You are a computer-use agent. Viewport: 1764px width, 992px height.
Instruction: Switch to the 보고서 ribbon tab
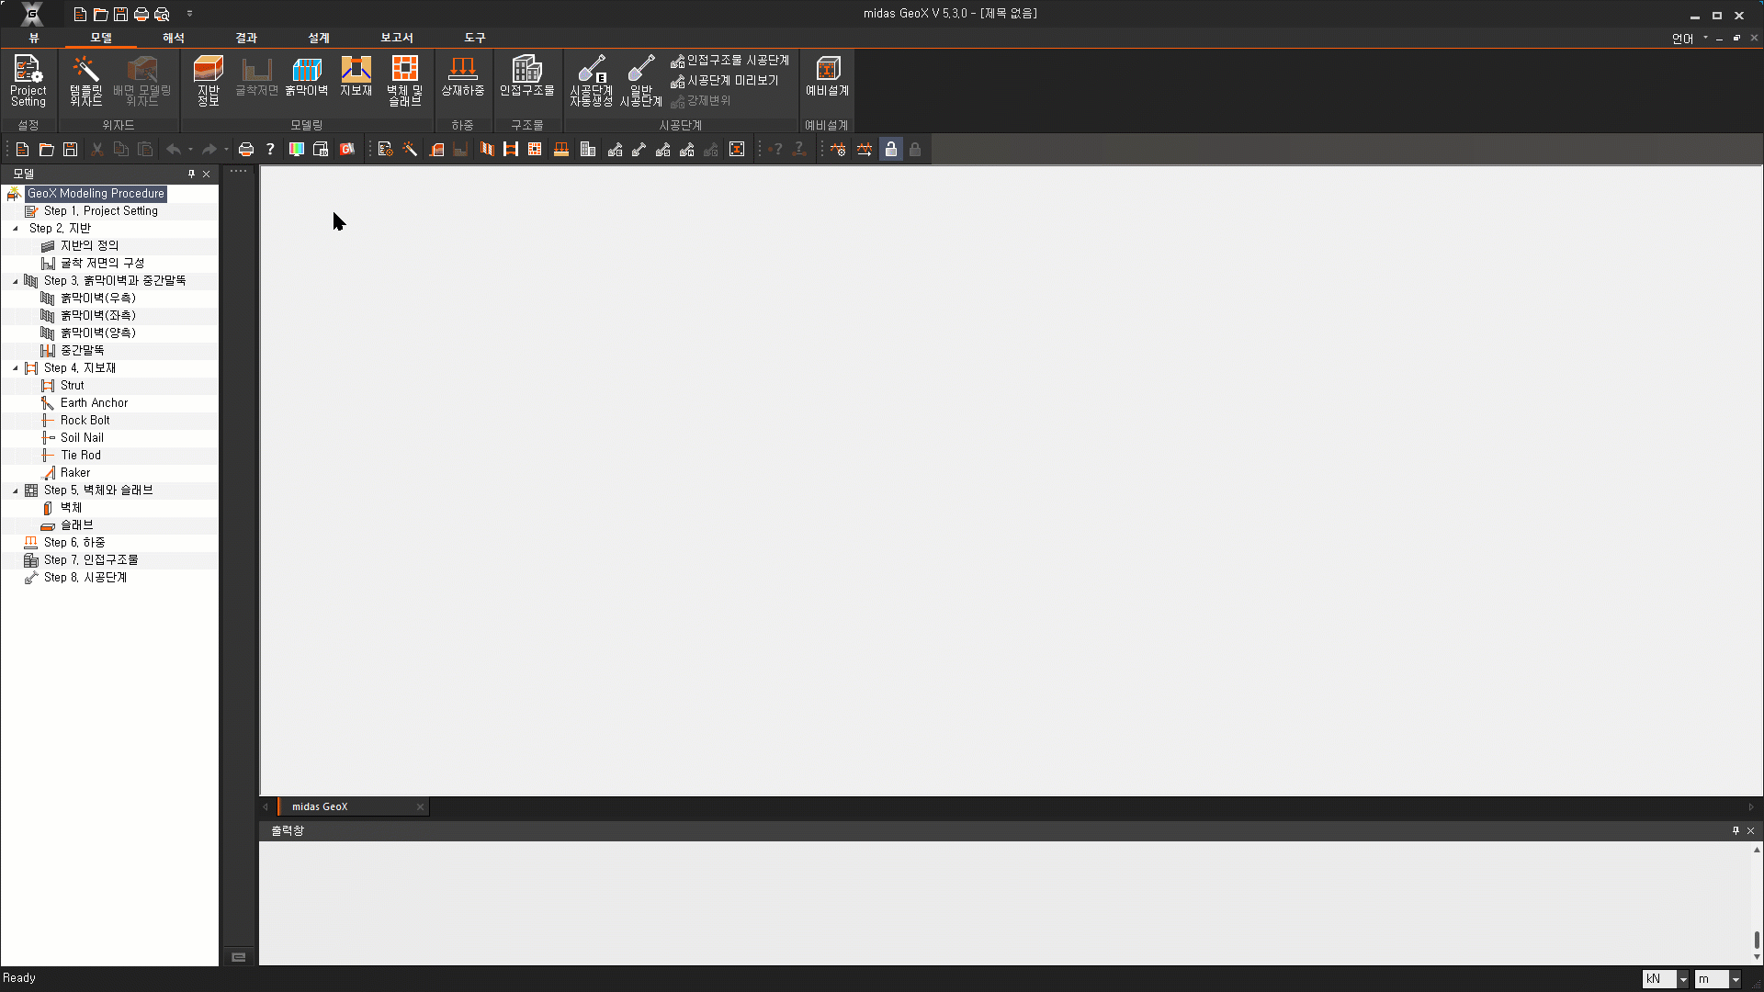[x=397, y=38]
